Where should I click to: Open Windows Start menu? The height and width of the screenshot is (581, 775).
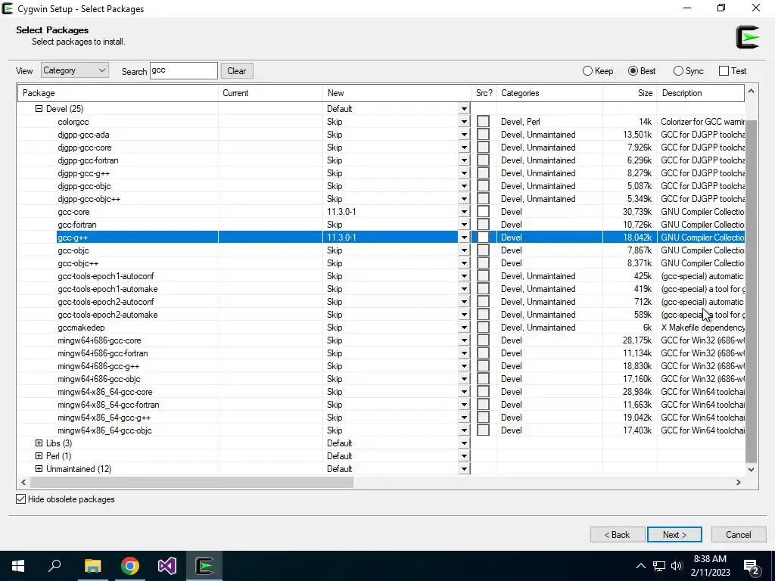(x=18, y=566)
